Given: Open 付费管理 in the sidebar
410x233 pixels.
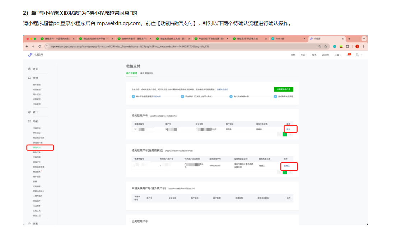Looking at the screenshot, I should click(x=37, y=99).
